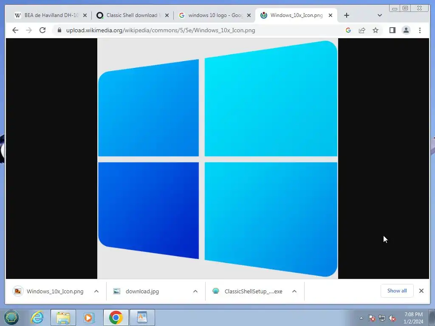Close the Windows_10x_Icon.png tab
The width and height of the screenshot is (435, 326).
coord(330,15)
